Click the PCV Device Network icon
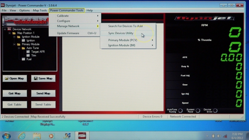The image size is (249, 140). (x=9, y=29)
